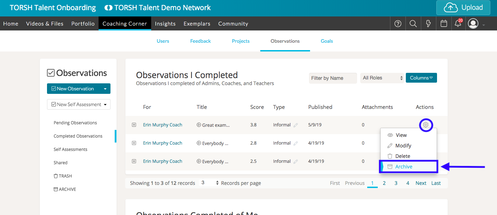497x215 pixels.
Task: Open the All Roles dropdown
Action: 382,78
